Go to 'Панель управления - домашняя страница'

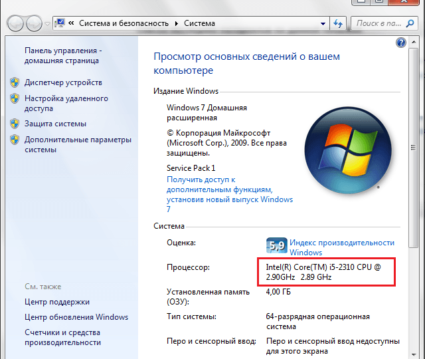click(x=62, y=56)
